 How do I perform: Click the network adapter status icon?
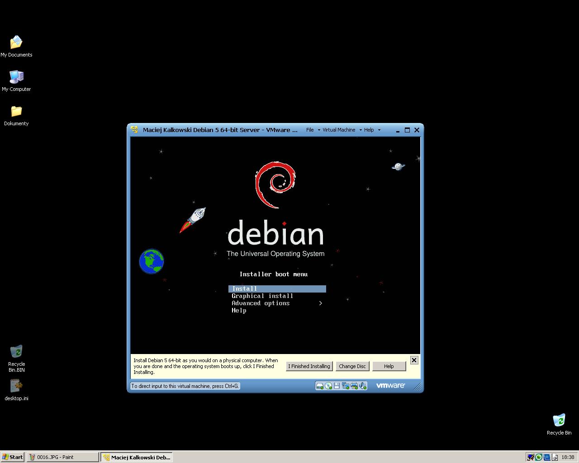point(346,386)
